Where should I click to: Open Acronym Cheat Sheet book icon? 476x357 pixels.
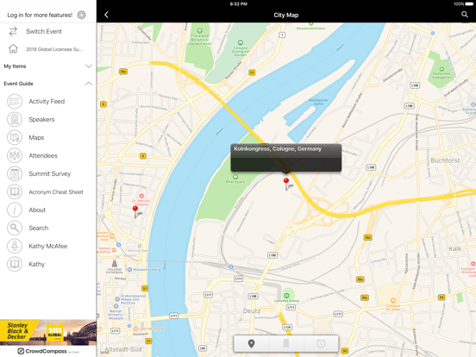click(15, 191)
